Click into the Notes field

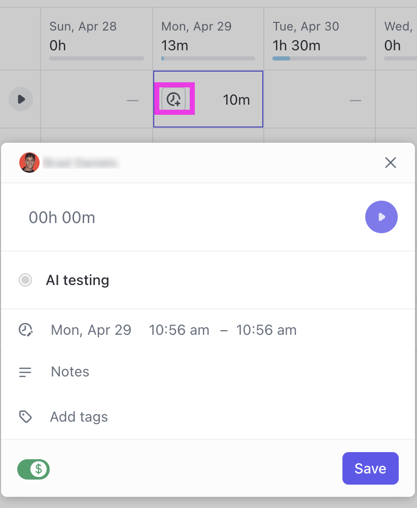(70, 372)
